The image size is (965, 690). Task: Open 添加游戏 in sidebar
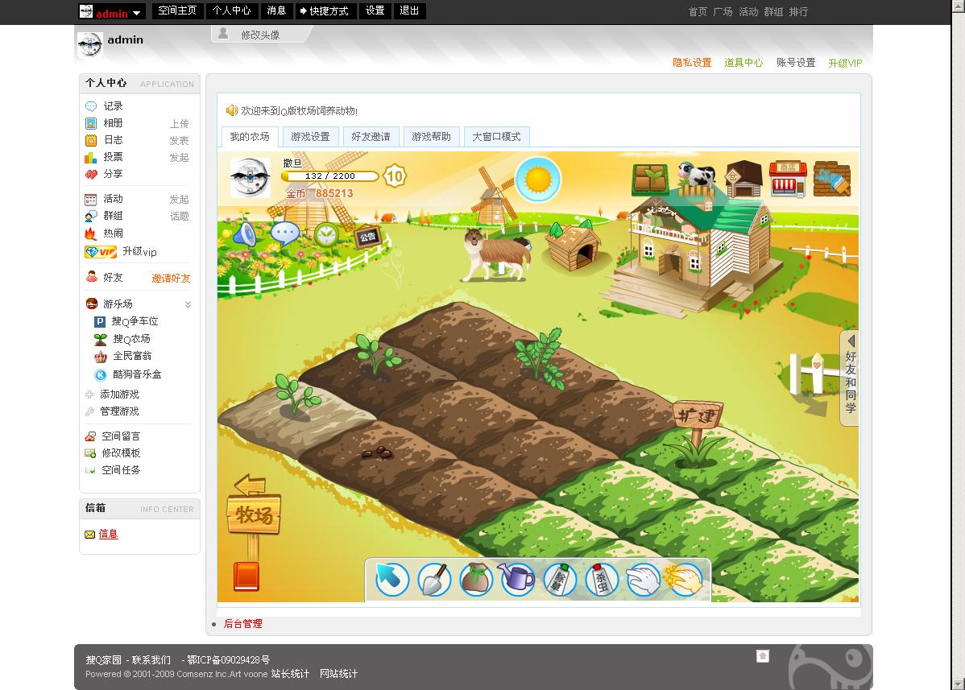[119, 395]
